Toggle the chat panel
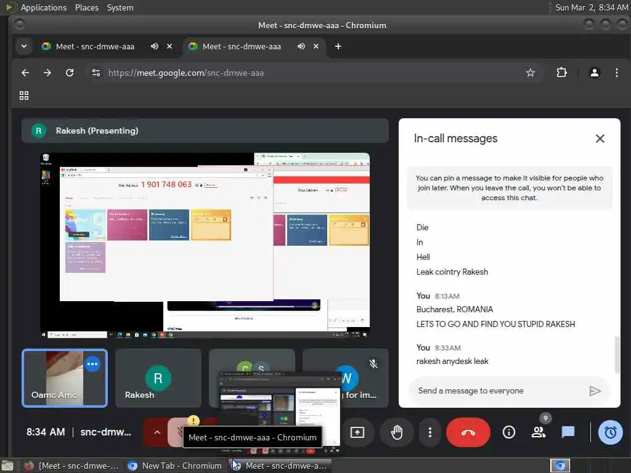Image resolution: width=631 pixels, height=473 pixels. click(x=568, y=432)
